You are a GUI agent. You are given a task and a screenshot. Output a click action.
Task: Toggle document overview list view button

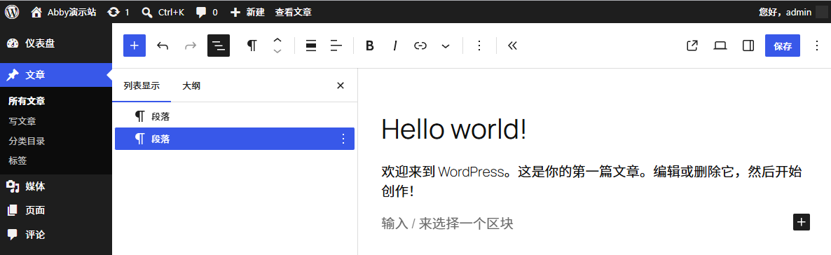(x=219, y=46)
